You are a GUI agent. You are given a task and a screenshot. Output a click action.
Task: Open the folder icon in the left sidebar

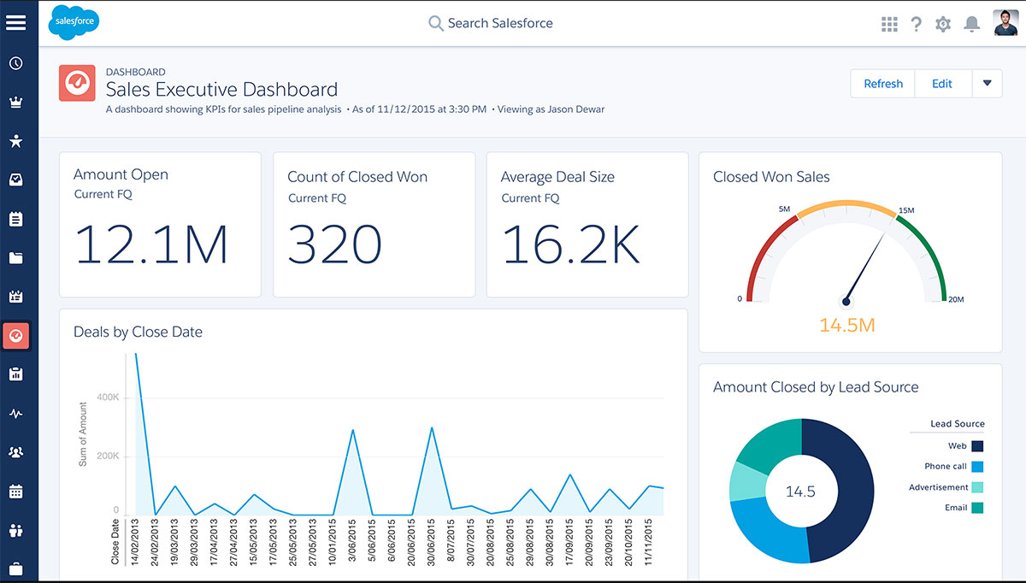pyautogui.click(x=17, y=258)
